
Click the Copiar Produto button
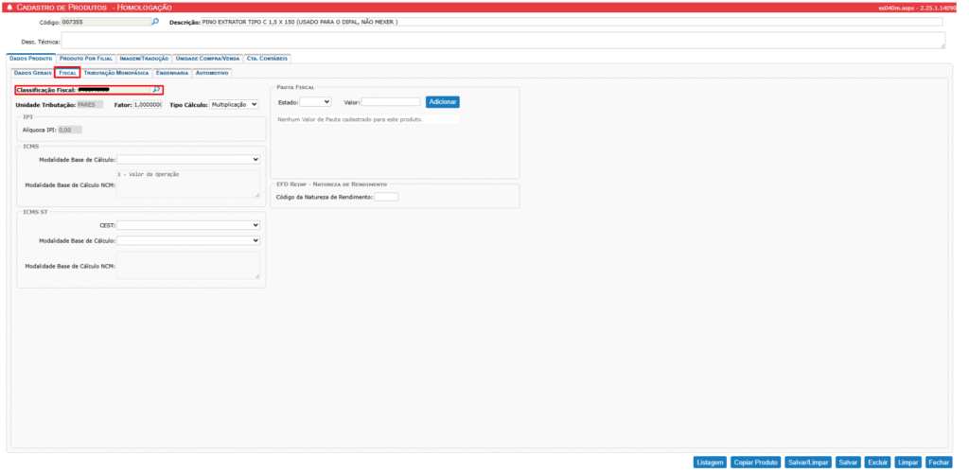coord(755,463)
